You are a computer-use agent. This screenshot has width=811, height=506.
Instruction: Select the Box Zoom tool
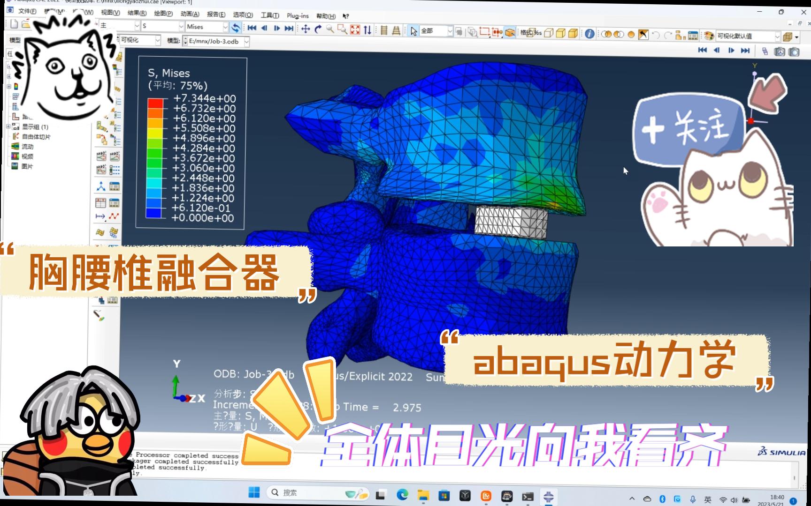pos(343,30)
